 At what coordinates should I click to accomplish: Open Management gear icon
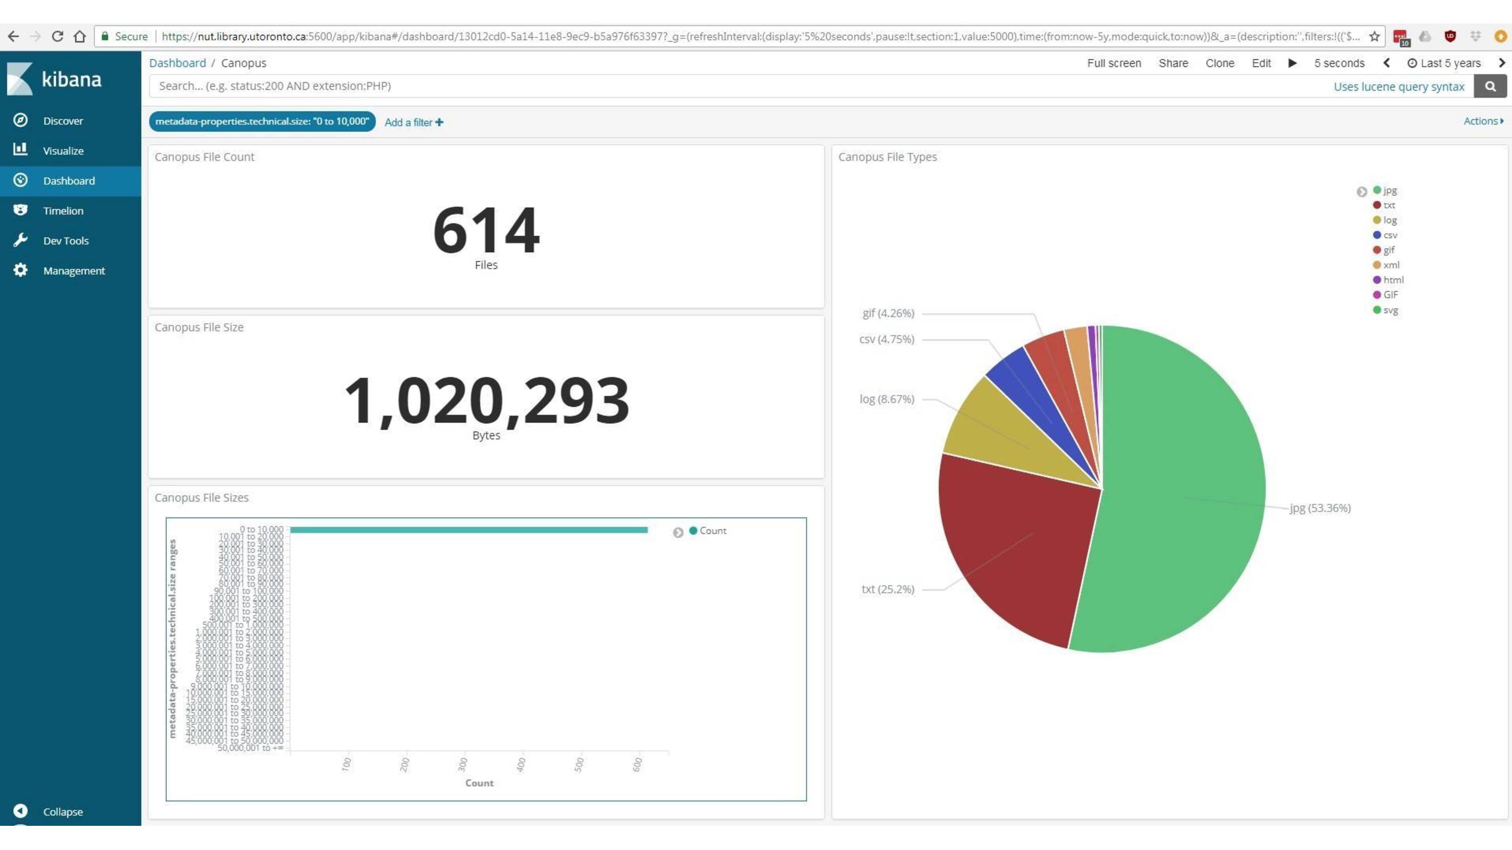pos(21,270)
